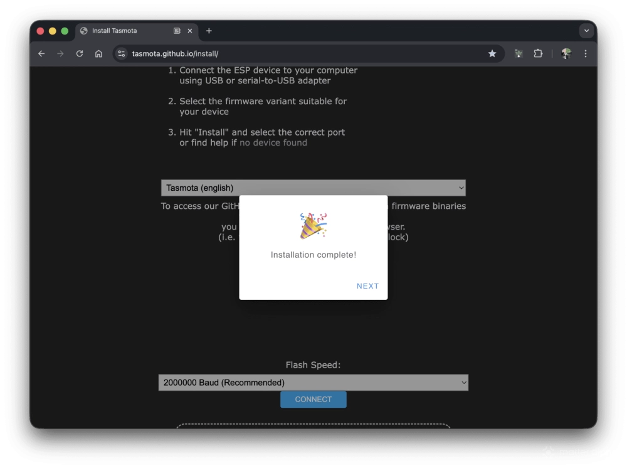The width and height of the screenshot is (627, 468).
Task: Bookmark this page with the star icon
Action: [x=492, y=54]
